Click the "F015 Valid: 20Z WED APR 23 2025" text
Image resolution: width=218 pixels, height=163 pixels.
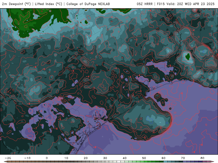coord(186,4)
